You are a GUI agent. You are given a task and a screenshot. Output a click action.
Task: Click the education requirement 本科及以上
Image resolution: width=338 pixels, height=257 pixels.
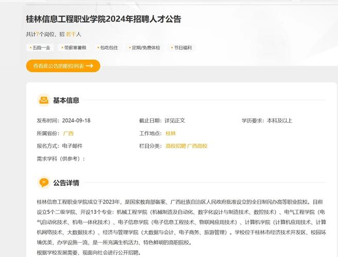[x=279, y=120]
